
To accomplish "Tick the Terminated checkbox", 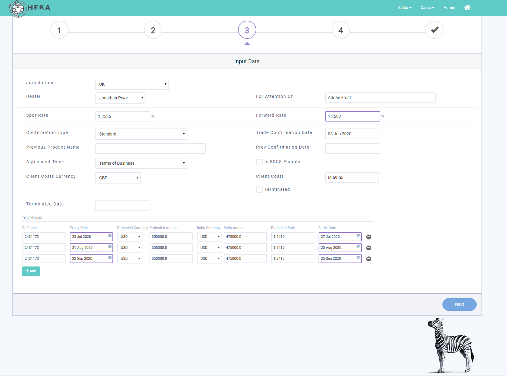I will (x=259, y=190).
